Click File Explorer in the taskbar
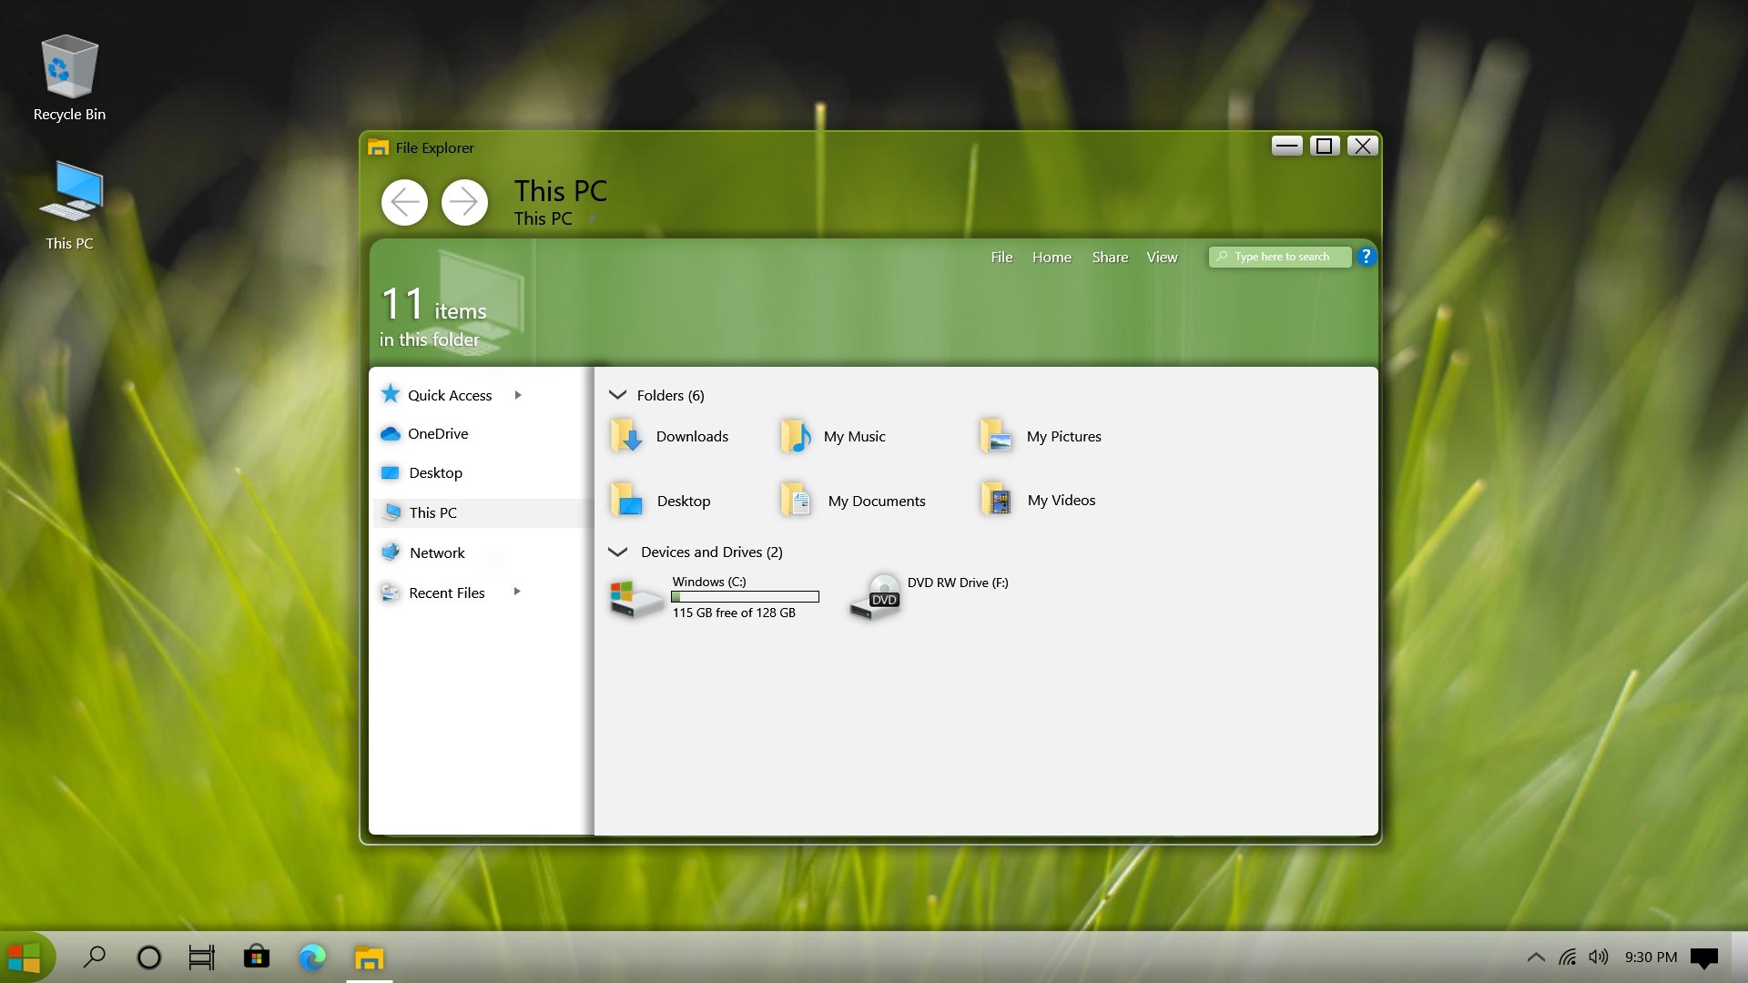 369,957
